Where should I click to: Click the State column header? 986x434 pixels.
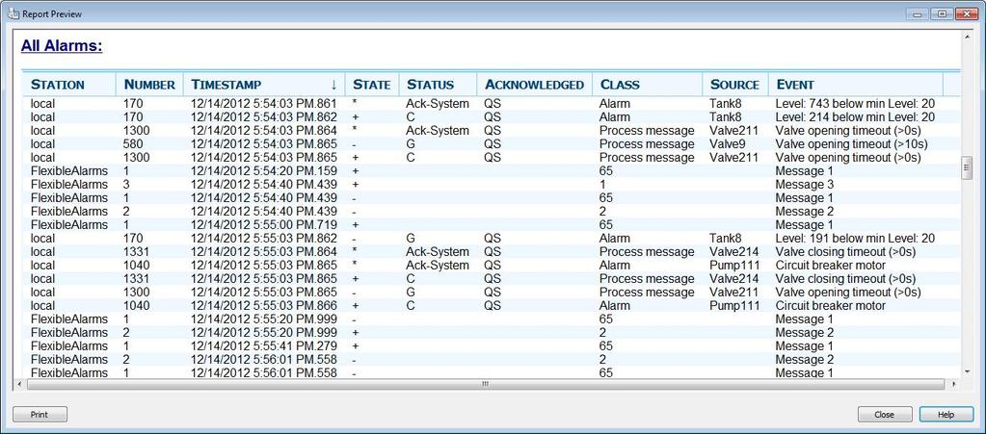(x=372, y=84)
